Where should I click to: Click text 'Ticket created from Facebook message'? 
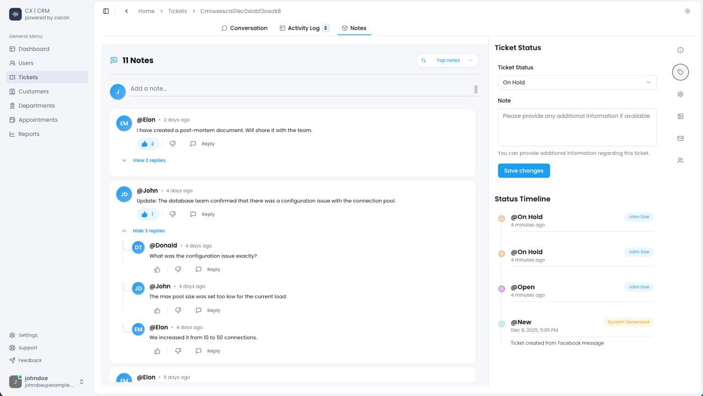pos(557,343)
